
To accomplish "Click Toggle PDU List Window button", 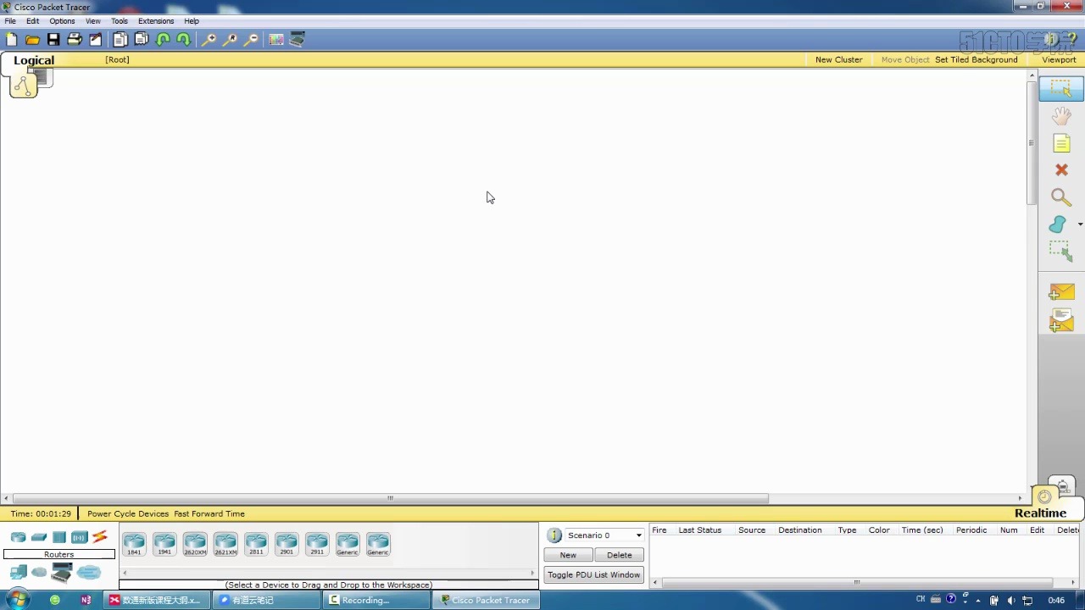I will 593,574.
